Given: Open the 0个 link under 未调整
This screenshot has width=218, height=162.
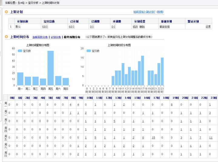Looking at the screenshot, I should coord(114,27).
